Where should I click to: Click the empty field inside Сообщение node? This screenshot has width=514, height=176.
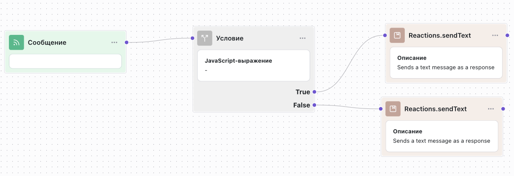point(65,61)
